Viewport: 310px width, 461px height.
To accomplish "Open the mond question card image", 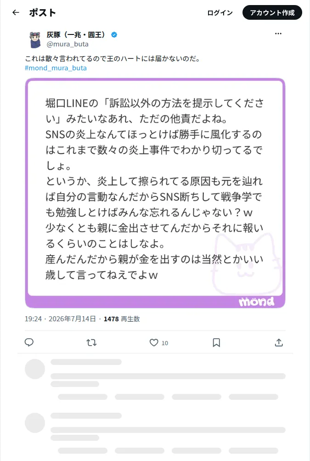I will click(155, 193).
